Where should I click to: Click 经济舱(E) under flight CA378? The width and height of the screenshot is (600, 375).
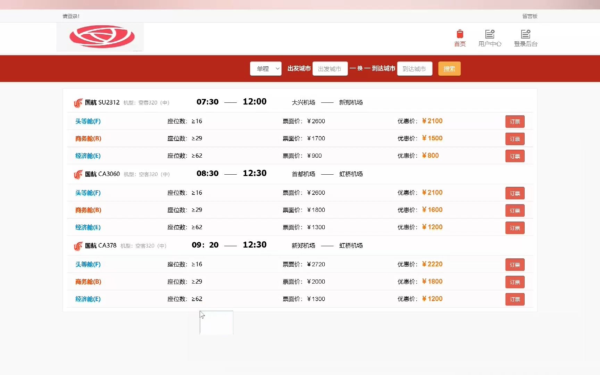tap(88, 299)
